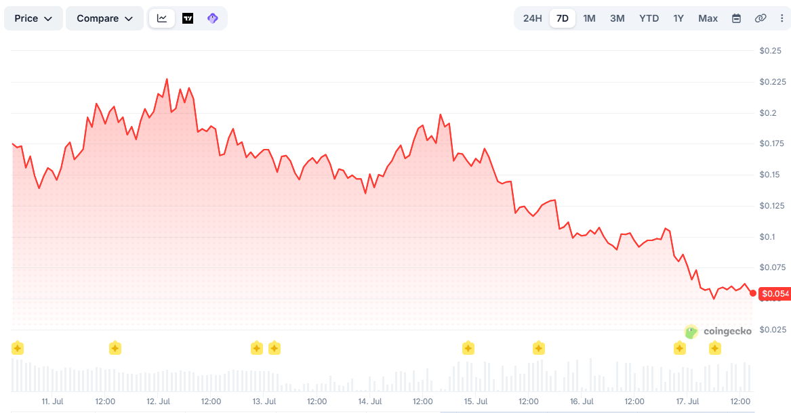
Task: Click the 17. Jul date label
Action: pyautogui.click(x=687, y=401)
